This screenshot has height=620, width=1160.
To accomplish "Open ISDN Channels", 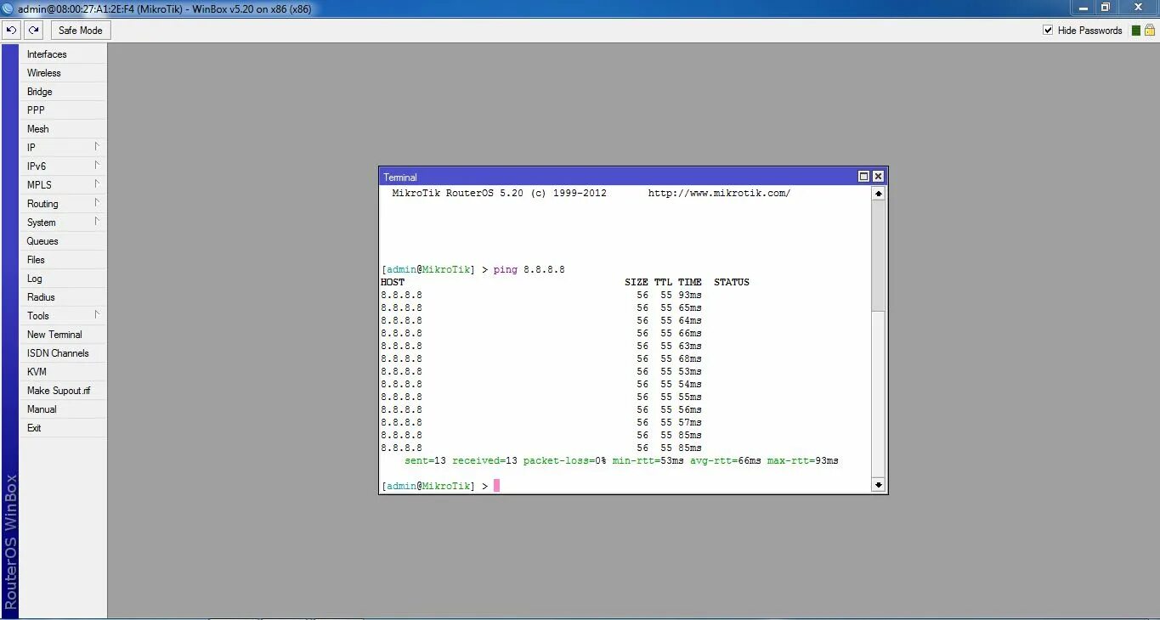I will (x=63, y=353).
